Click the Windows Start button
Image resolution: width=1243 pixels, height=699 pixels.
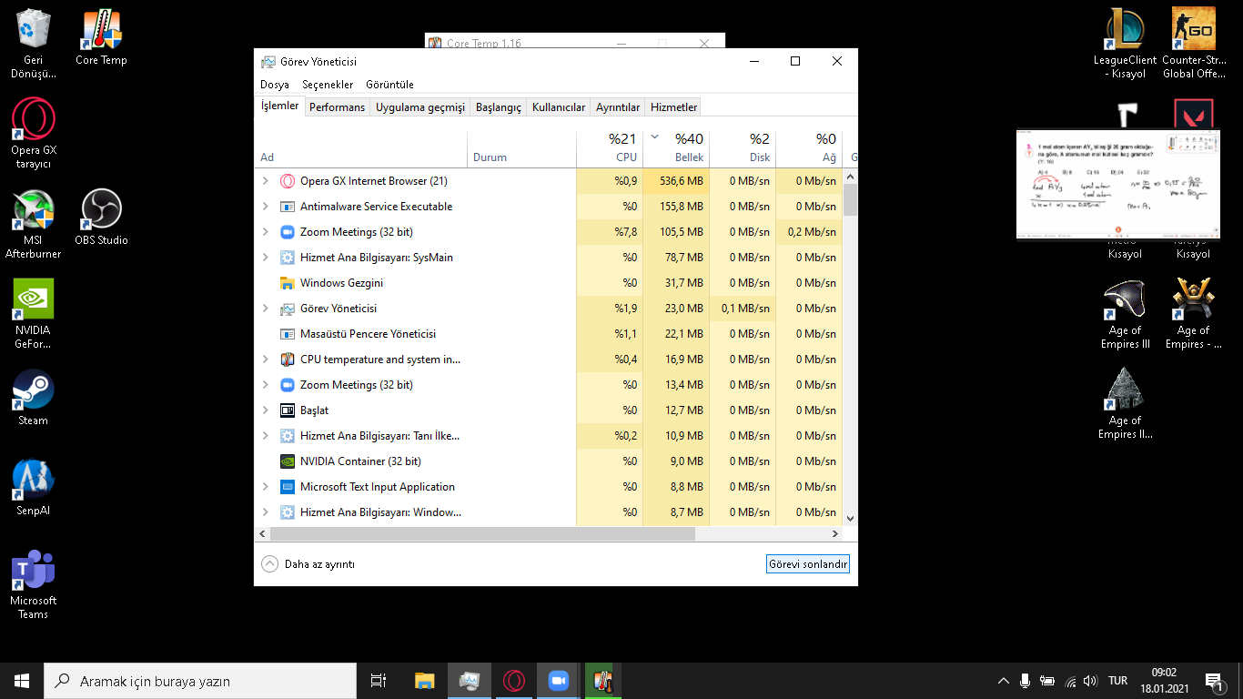(22, 681)
